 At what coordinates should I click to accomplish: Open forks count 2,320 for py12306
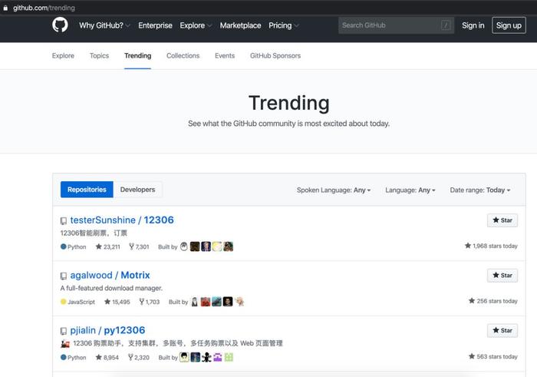click(x=139, y=357)
